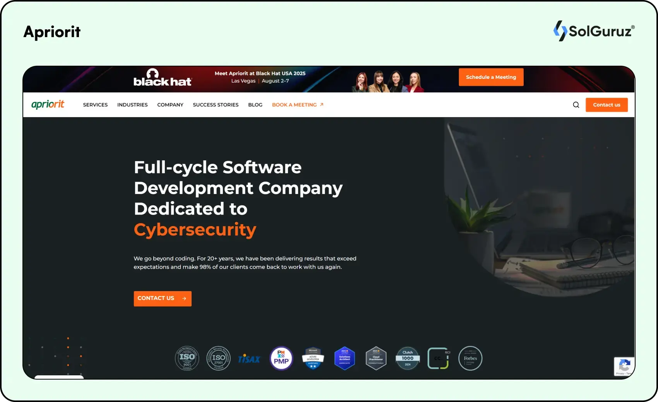Click the PMP certification badge
Screen dimensions: 658x402
(281, 358)
